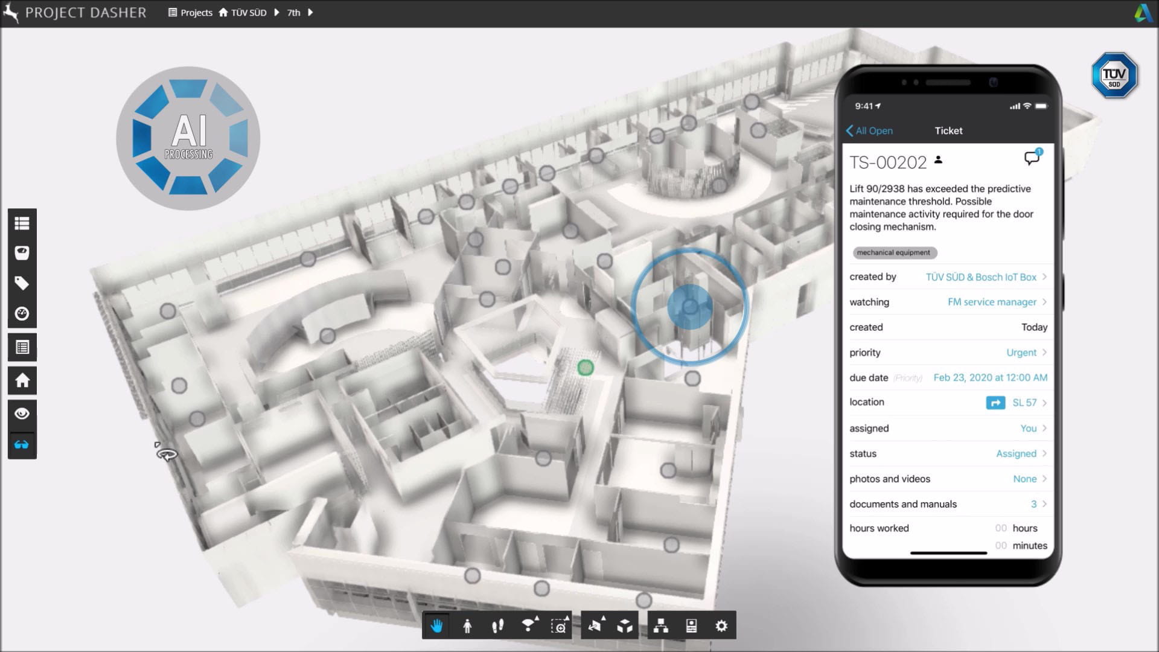Select the green sensor marker on floor

click(586, 368)
